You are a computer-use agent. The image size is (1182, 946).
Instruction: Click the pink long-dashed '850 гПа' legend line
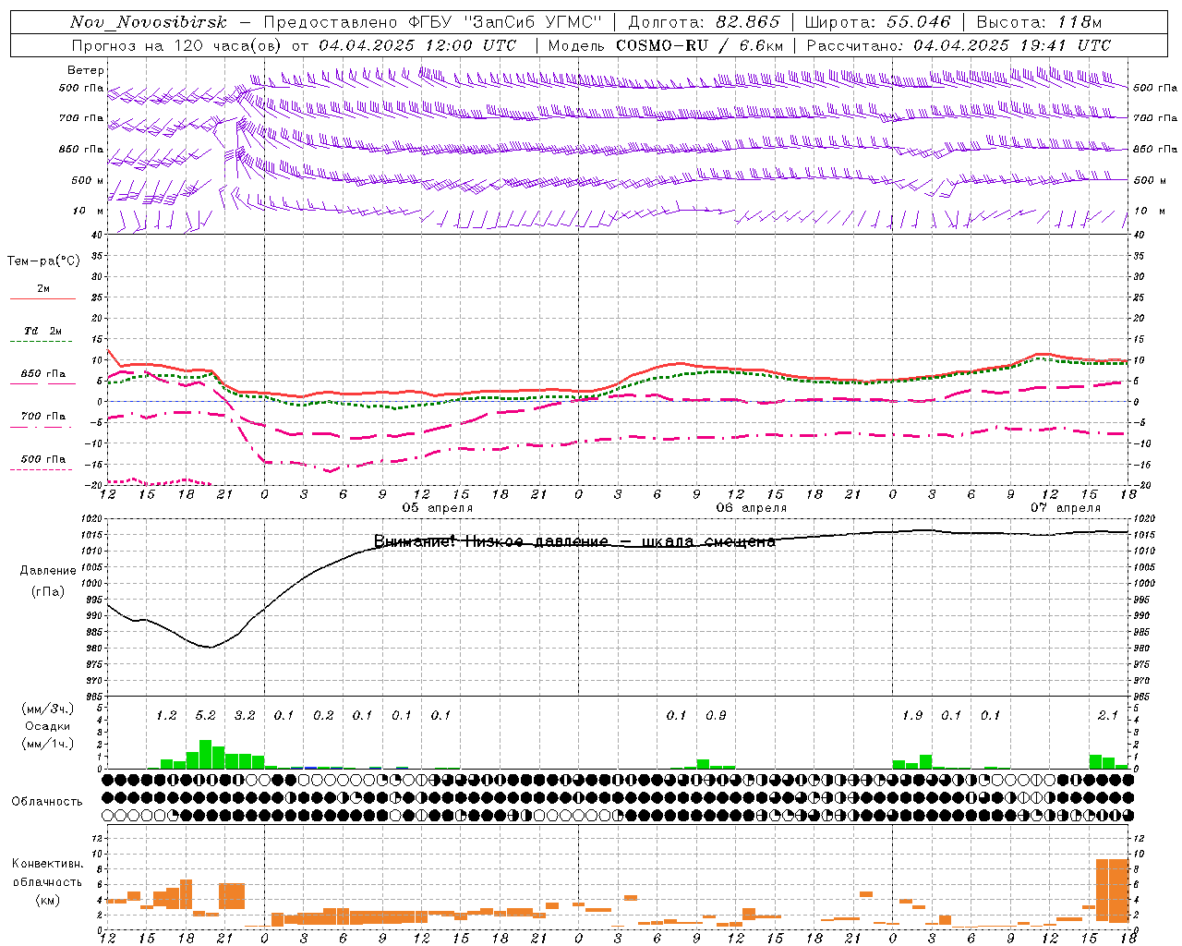point(41,383)
